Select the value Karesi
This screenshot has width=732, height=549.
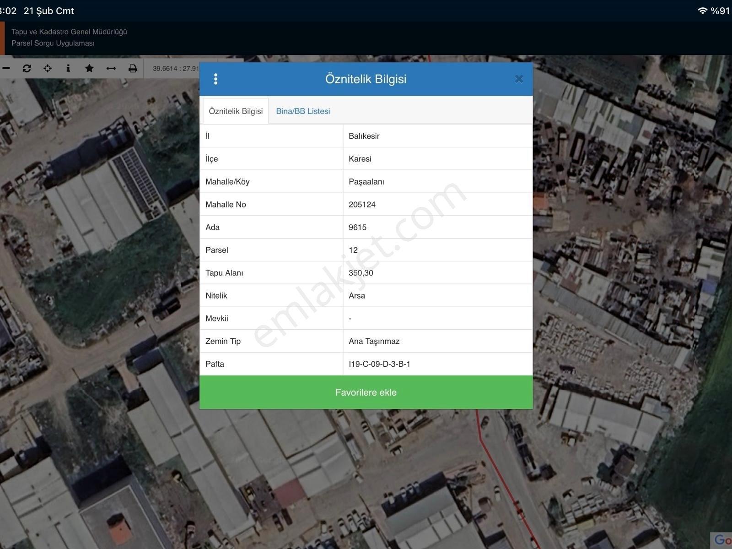click(x=360, y=159)
